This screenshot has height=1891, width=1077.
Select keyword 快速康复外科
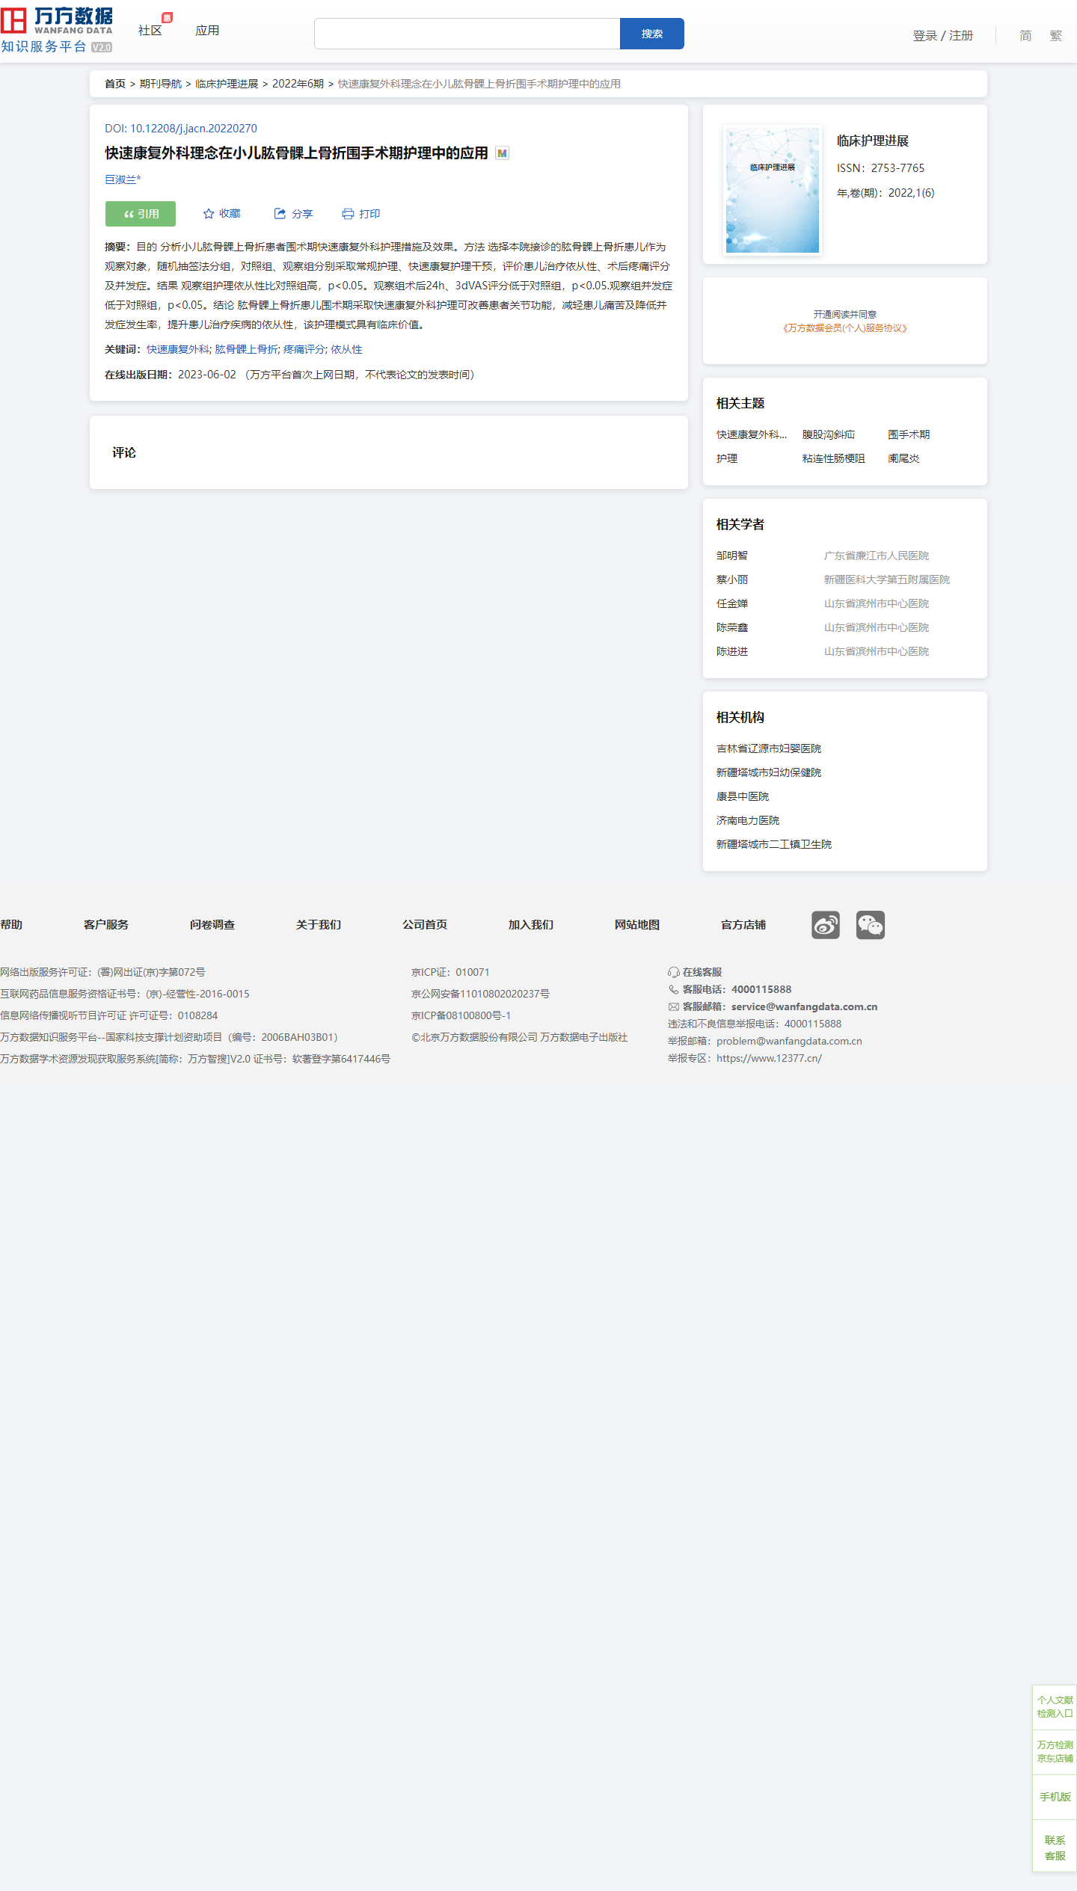[178, 349]
